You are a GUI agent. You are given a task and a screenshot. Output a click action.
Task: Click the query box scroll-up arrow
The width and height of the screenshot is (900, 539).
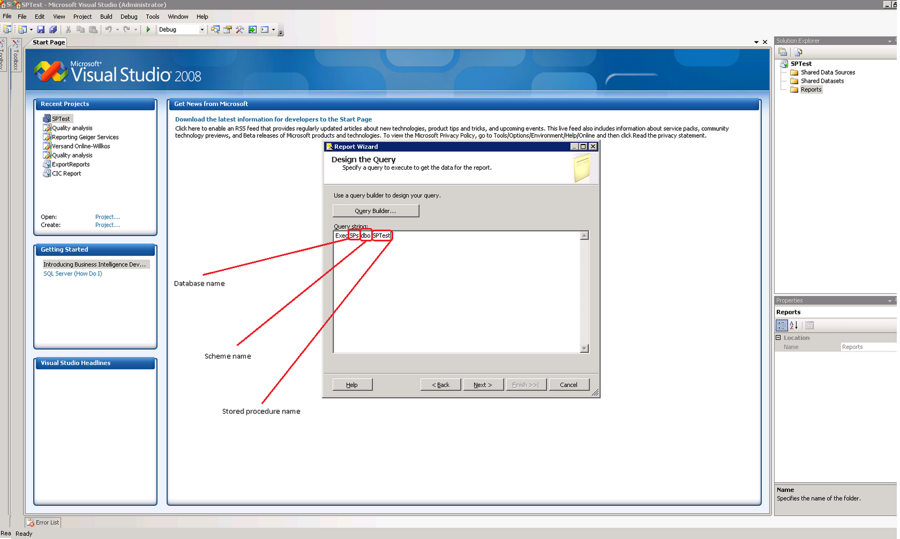click(x=584, y=235)
